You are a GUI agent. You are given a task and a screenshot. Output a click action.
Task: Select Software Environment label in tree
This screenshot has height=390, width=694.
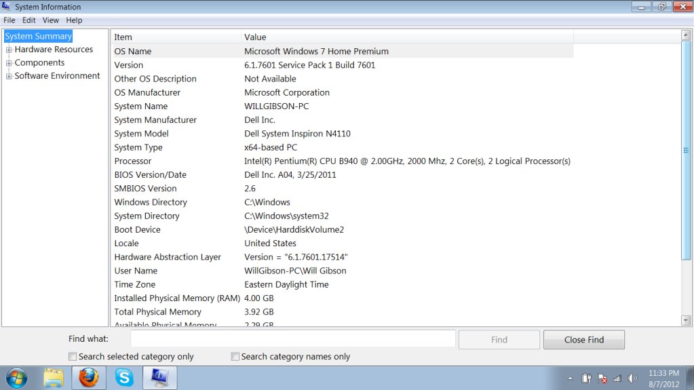(57, 76)
